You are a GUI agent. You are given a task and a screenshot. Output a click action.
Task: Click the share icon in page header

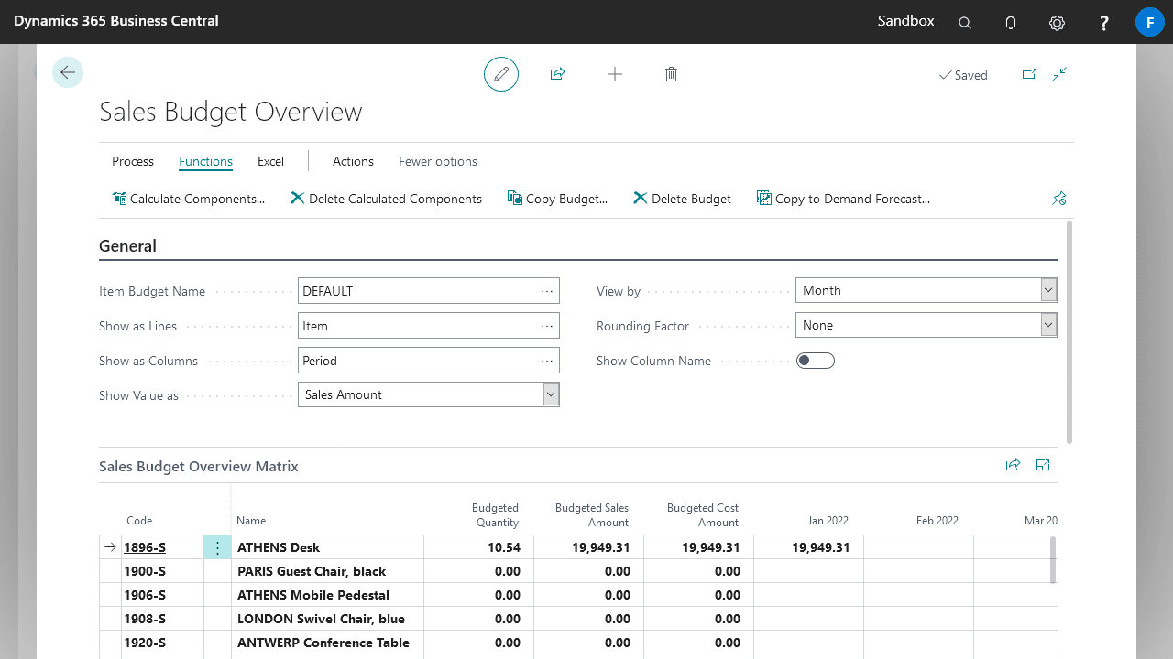557,74
